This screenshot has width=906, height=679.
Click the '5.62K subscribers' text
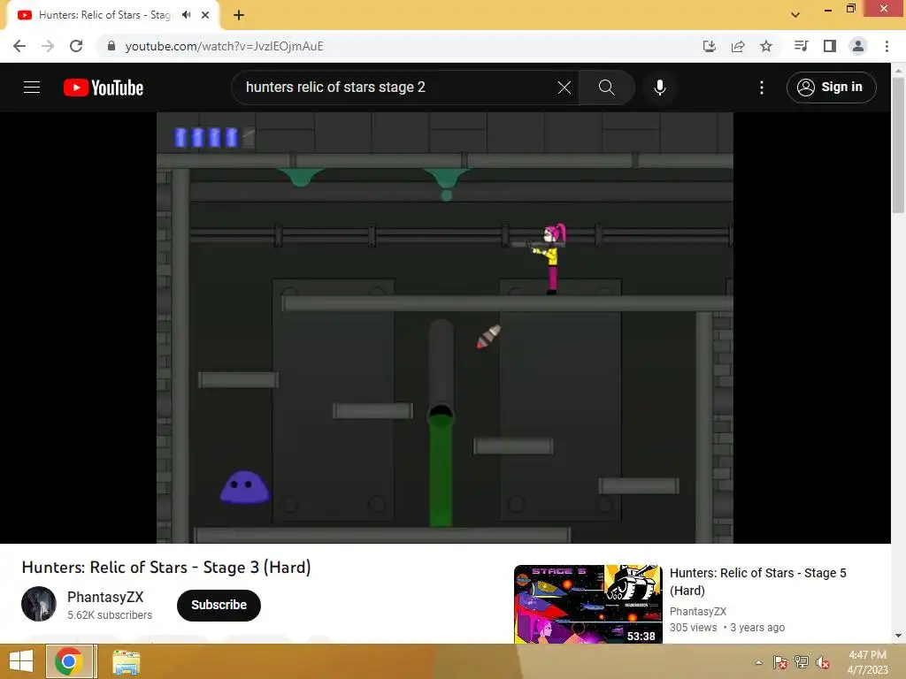click(x=110, y=615)
